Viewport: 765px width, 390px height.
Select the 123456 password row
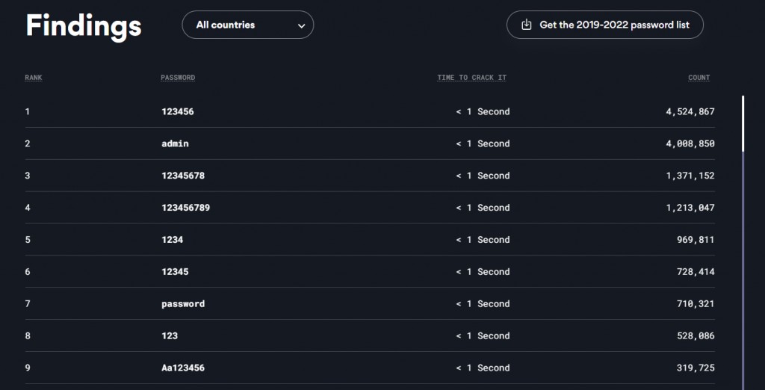(x=177, y=112)
